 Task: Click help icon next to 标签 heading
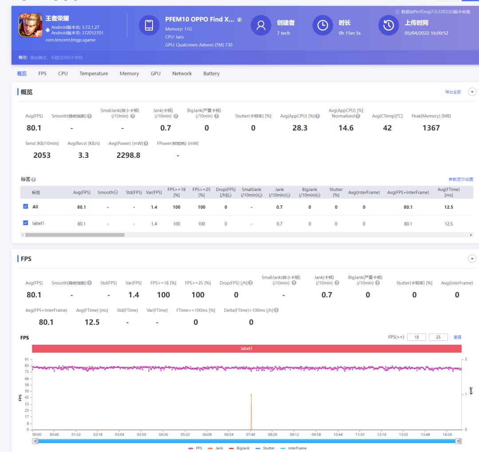click(x=34, y=179)
